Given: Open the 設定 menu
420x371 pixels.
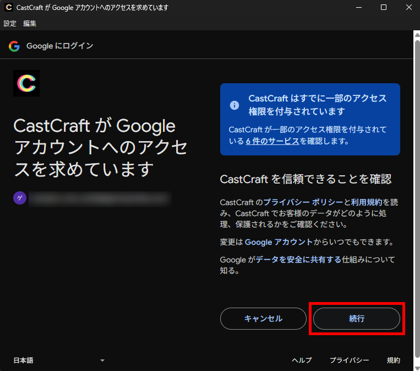Looking at the screenshot, I should (10, 24).
